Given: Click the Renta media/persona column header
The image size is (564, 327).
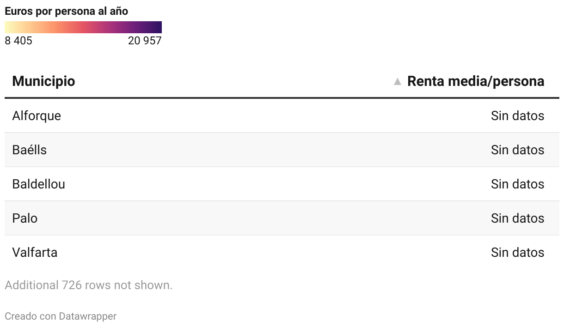Looking at the screenshot, I should pos(475,81).
